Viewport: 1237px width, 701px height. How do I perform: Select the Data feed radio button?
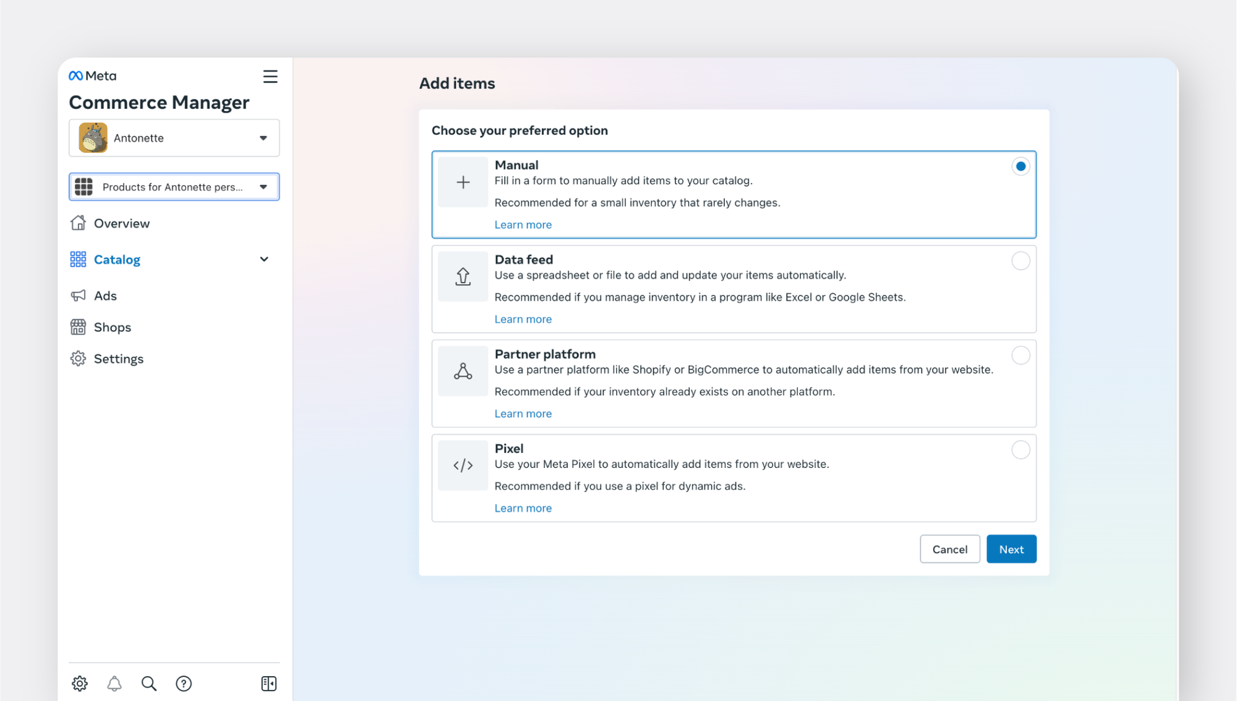coord(1019,260)
